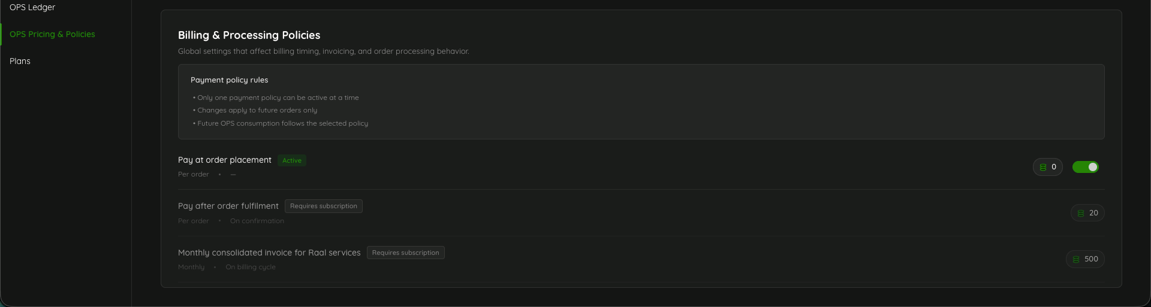Click Requires subscription badge for Pay after order fulfilment

[x=324, y=206]
